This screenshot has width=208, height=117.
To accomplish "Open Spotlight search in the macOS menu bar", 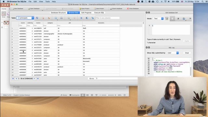I will (x=202, y=1).
